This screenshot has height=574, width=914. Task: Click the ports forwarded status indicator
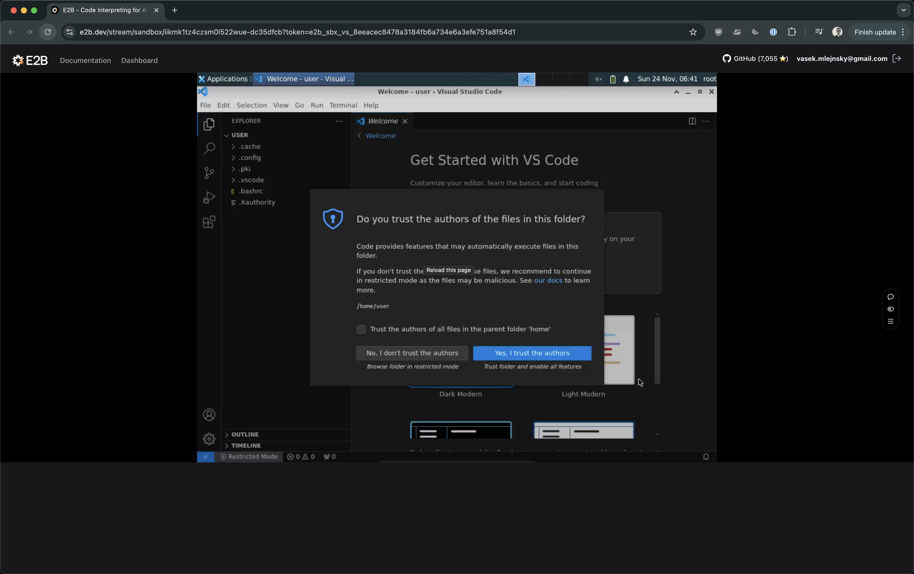point(329,457)
